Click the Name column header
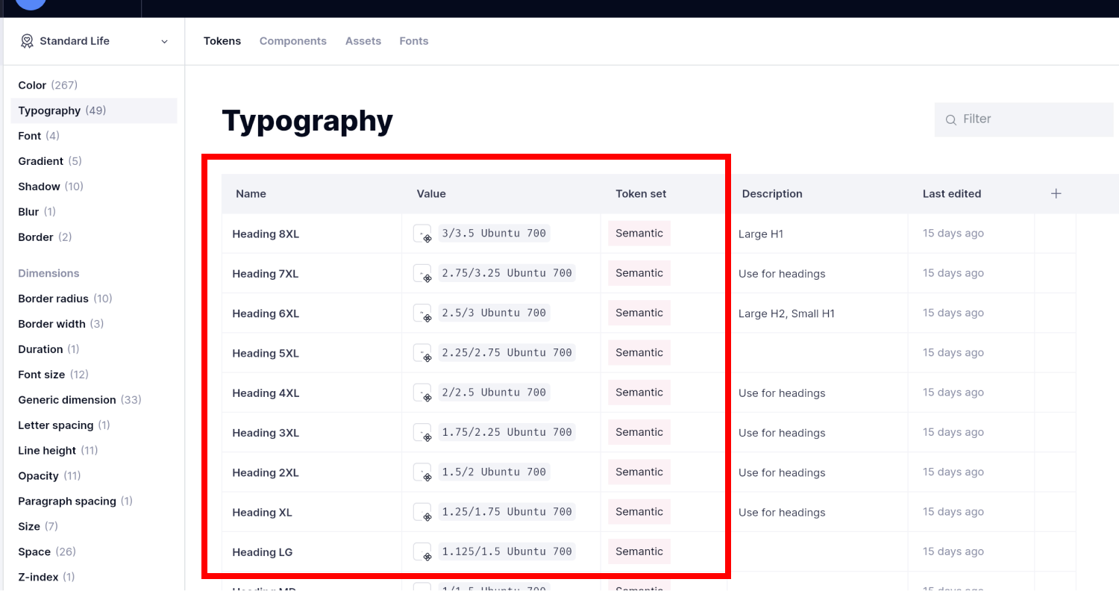Viewport: 1119px width, 591px height. [251, 194]
